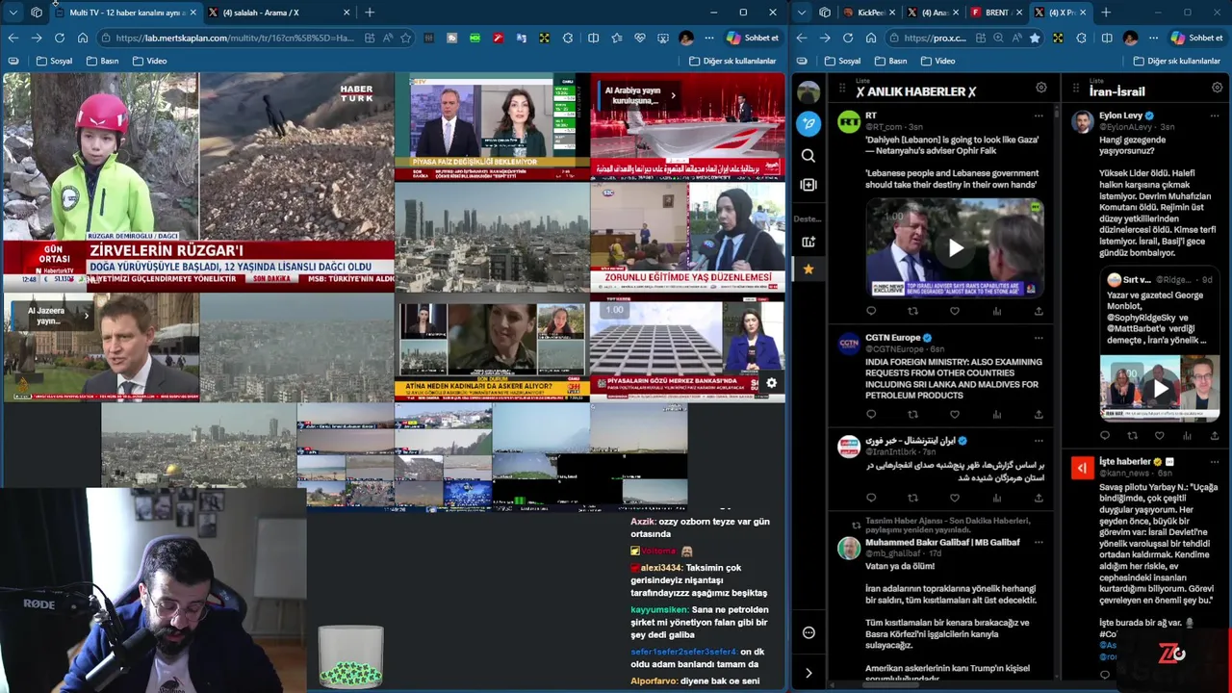Open the Eylon Levy account name link
This screenshot has height=693, width=1232.
point(1120,115)
